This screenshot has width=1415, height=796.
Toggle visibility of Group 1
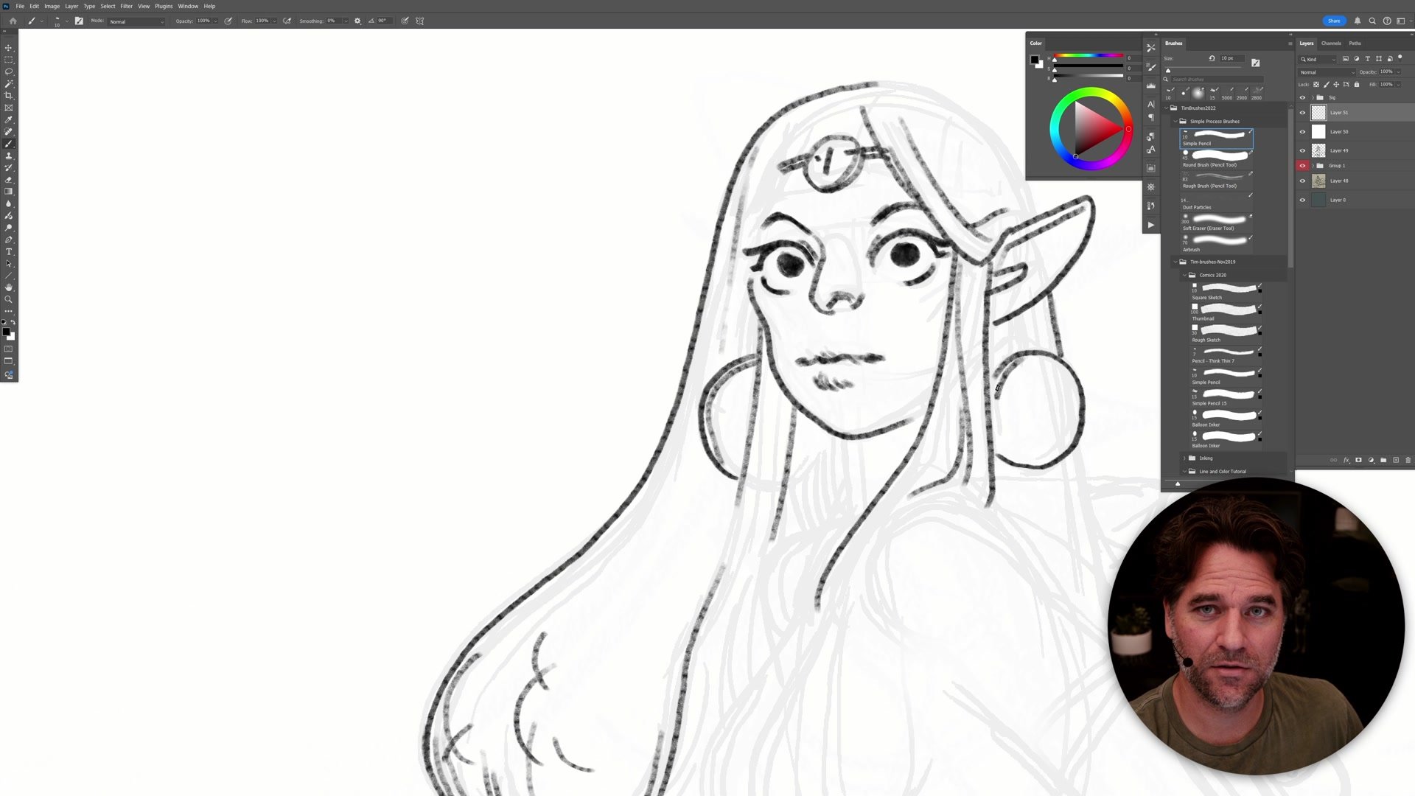(1302, 166)
